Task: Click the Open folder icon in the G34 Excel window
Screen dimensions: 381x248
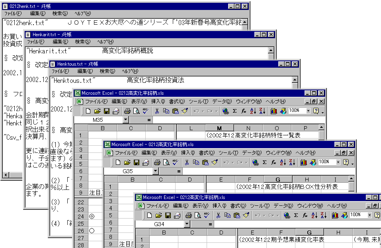Action: coord(159,215)
